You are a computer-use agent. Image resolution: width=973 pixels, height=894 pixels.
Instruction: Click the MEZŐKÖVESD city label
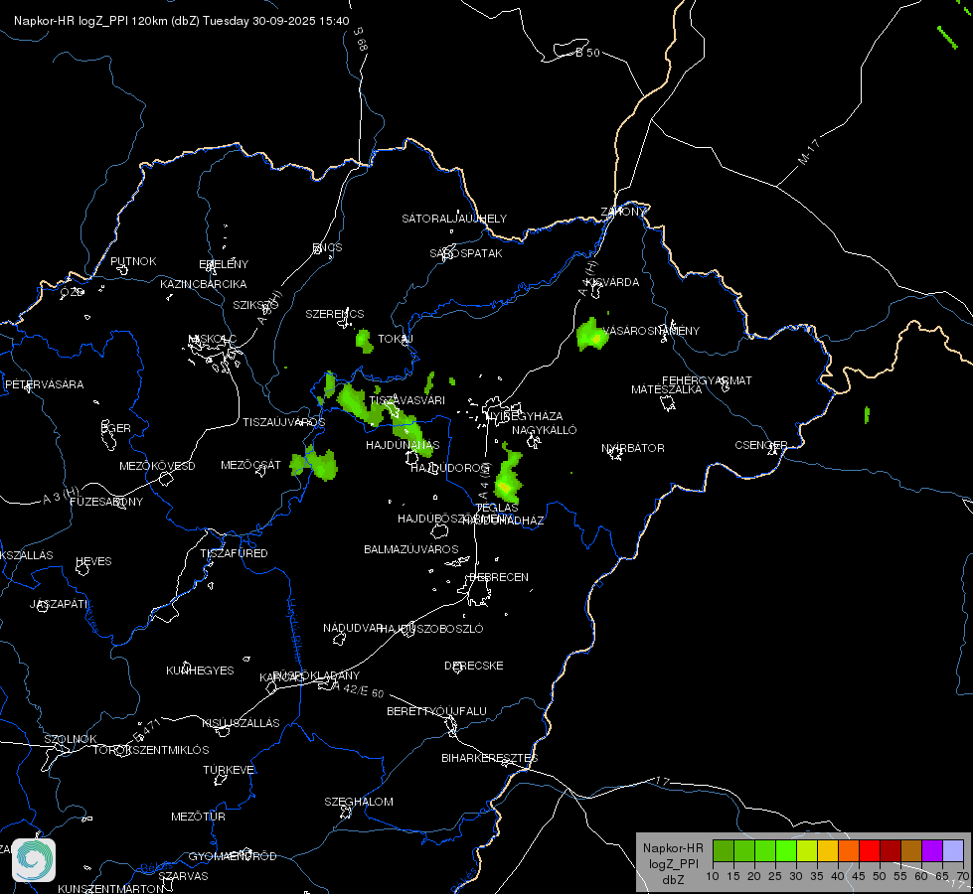coord(157,466)
